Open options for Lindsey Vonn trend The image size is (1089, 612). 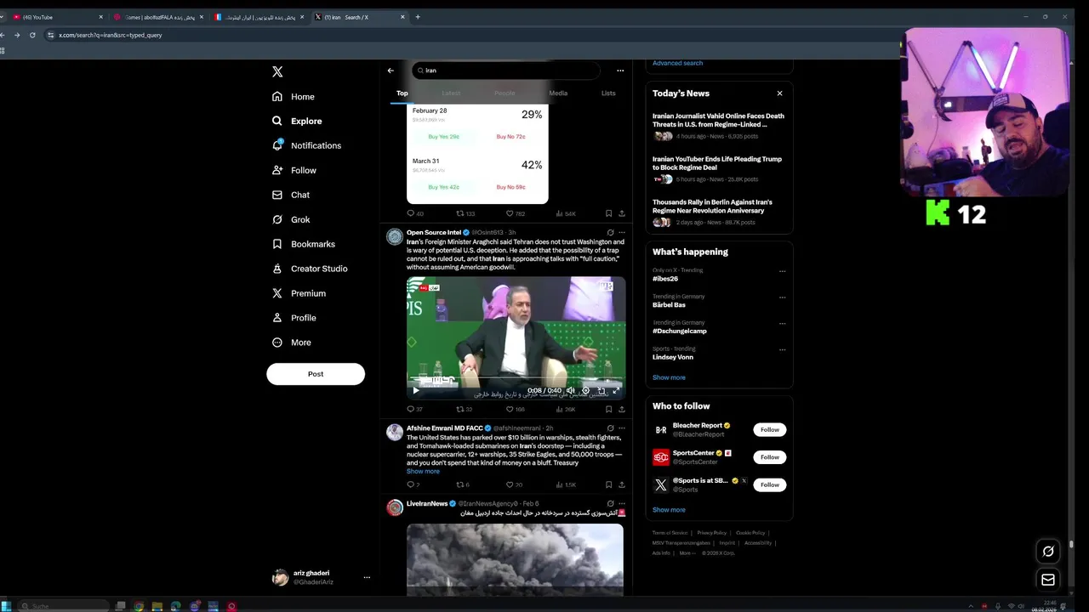pyautogui.click(x=782, y=350)
